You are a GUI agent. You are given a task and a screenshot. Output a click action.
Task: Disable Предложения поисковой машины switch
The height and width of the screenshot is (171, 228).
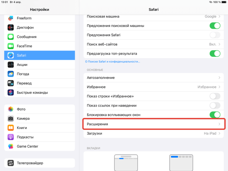215,26
